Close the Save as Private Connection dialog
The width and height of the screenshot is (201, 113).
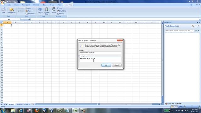(x=120, y=40)
